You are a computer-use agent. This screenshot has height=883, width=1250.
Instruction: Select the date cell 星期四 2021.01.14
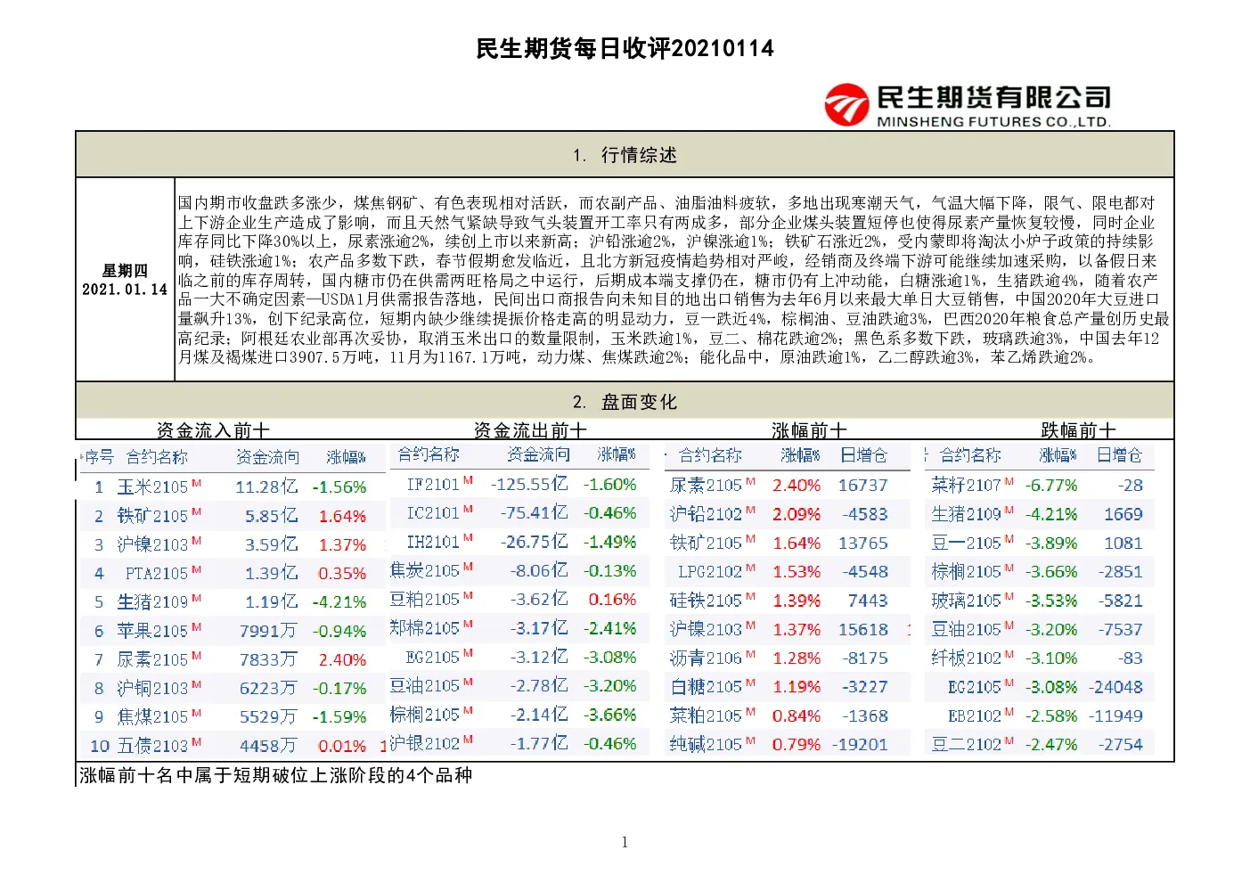click(x=125, y=280)
